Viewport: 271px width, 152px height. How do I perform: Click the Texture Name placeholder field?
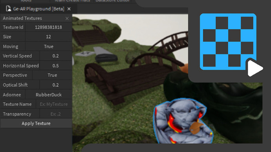tap(54, 104)
